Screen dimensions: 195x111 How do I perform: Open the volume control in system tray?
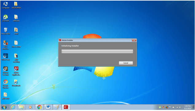(x=180, y=107)
